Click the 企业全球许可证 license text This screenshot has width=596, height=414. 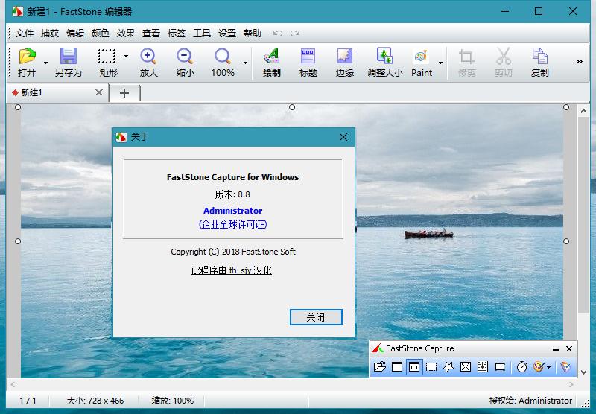pos(232,224)
